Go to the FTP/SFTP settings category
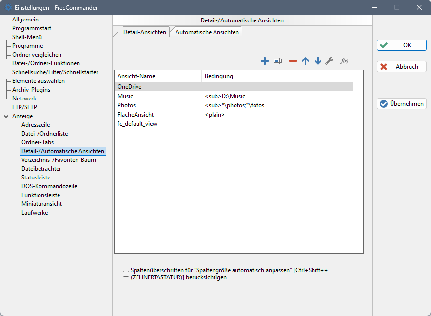The width and height of the screenshot is (431, 316). click(x=25, y=107)
